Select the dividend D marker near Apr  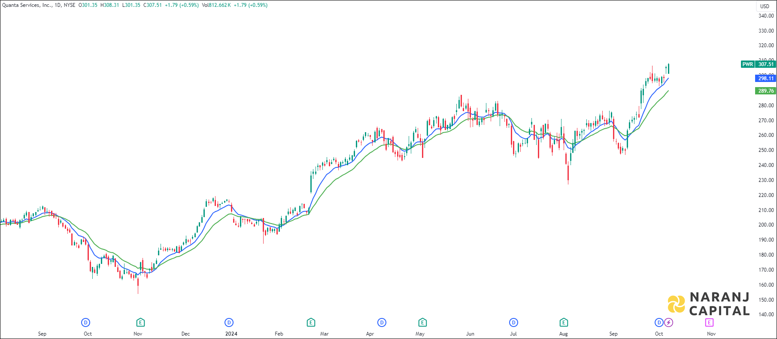(x=382, y=322)
